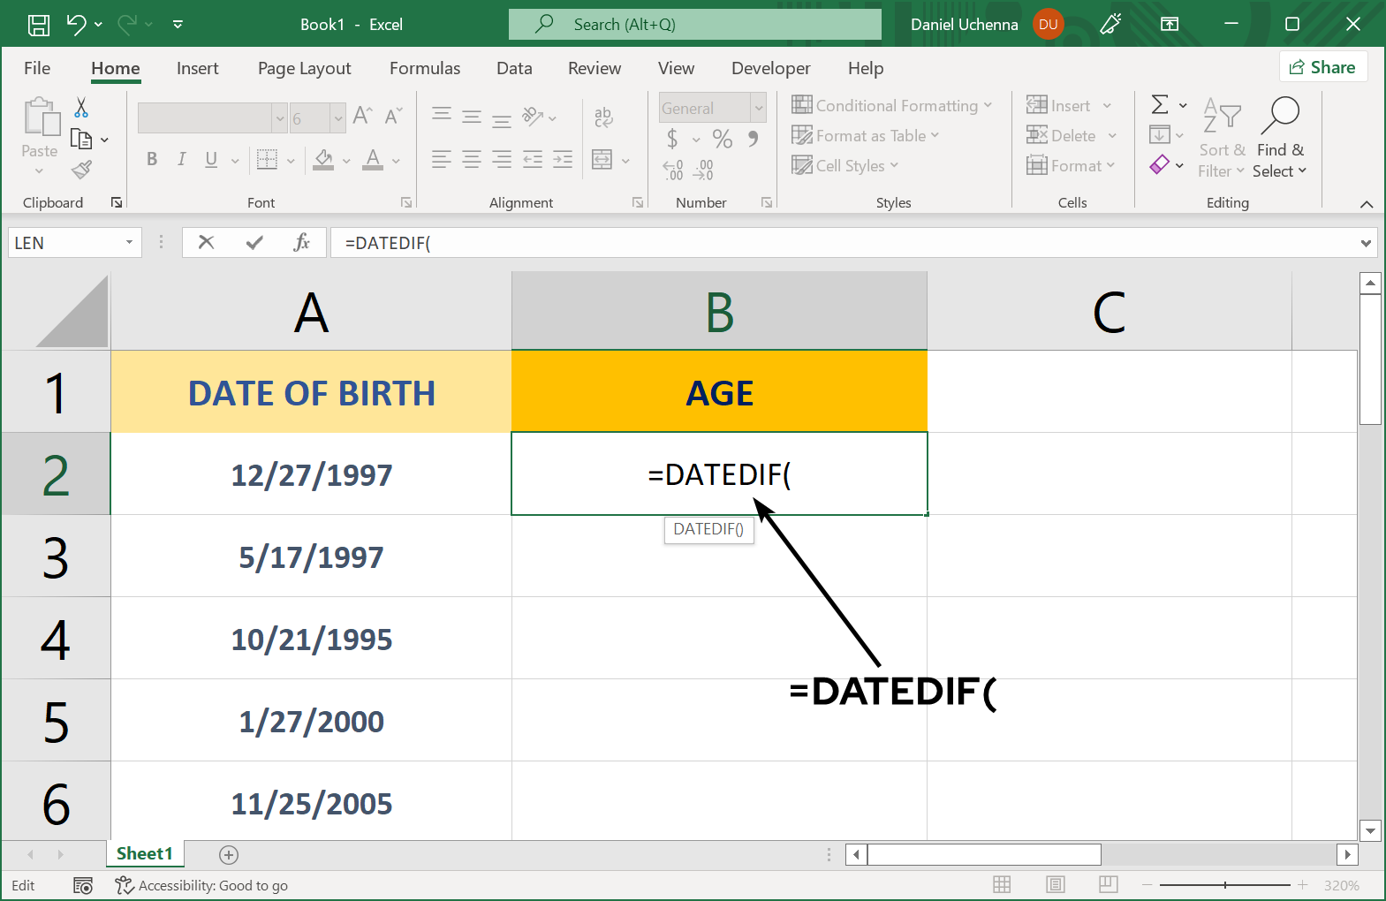Expand the Name Box dropdown
Image resolution: width=1386 pixels, height=901 pixels.
129,242
